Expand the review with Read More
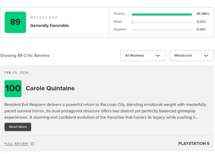This screenshot has width=215, height=154. point(18,127)
